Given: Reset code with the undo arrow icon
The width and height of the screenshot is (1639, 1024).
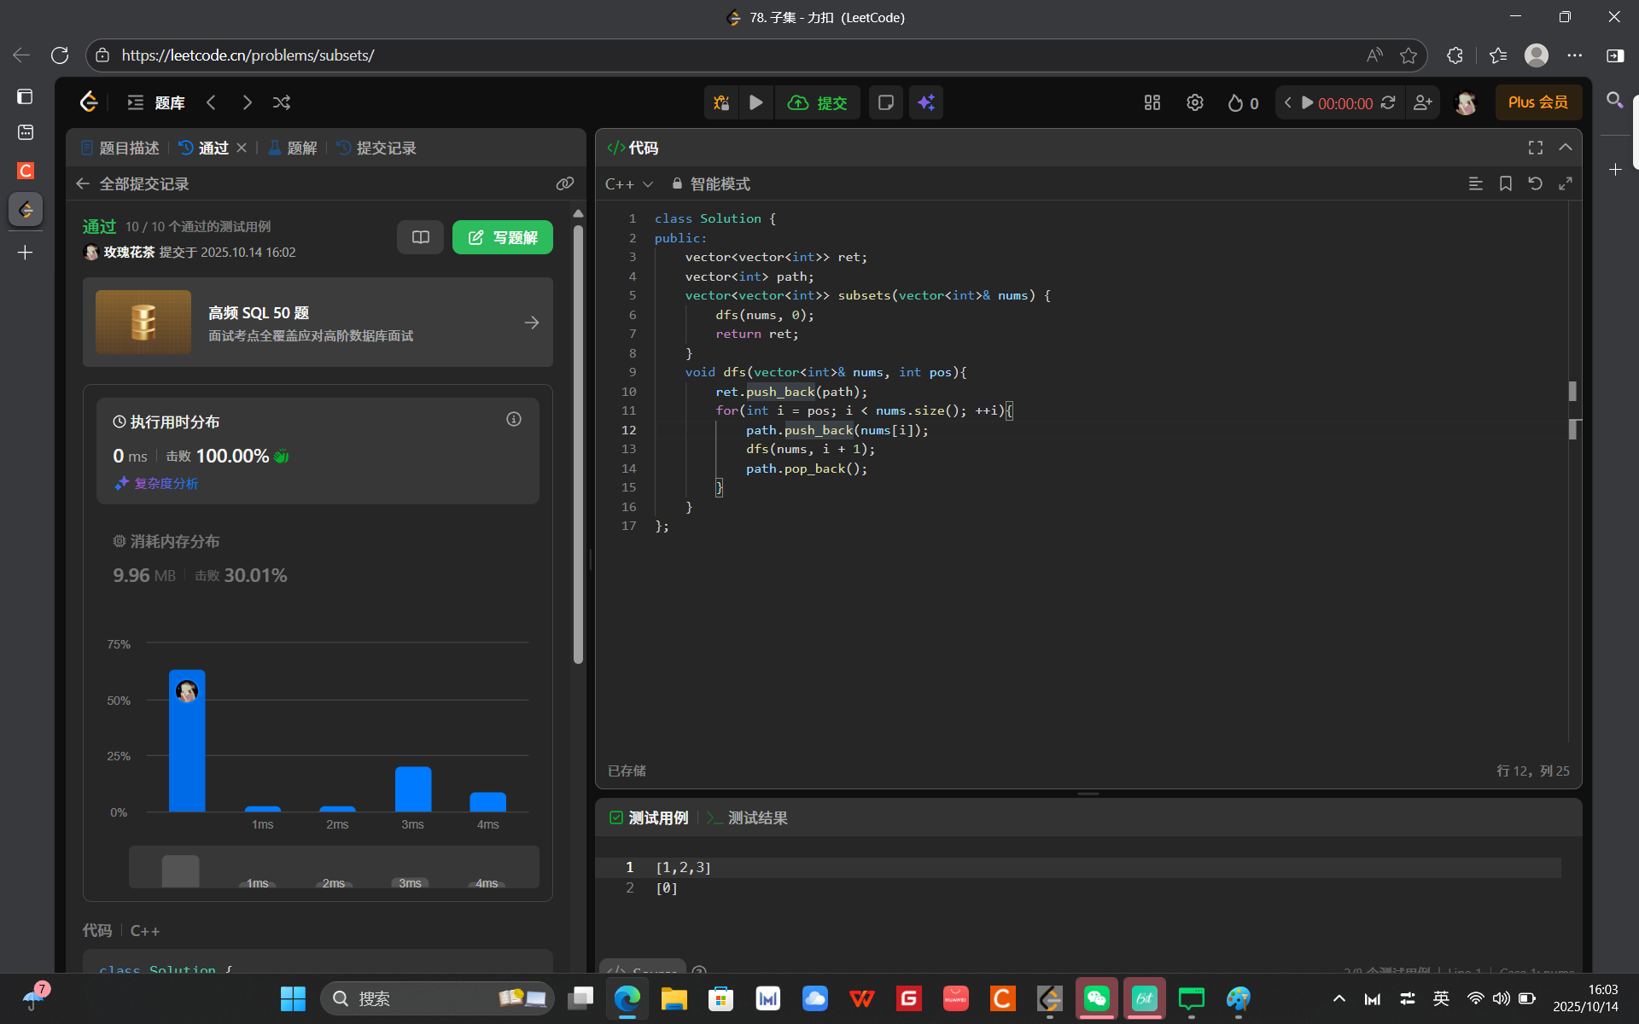Looking at the screenshot, I should 1535,183.
